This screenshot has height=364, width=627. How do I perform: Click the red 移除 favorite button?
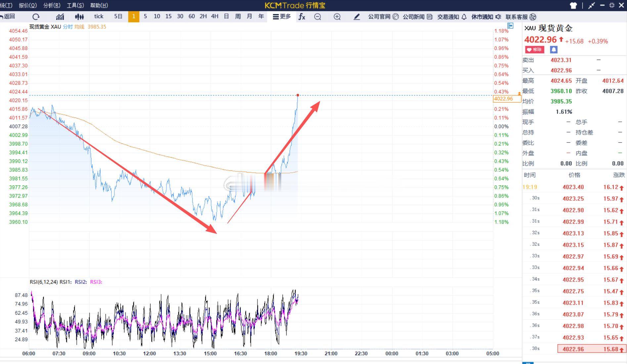point(535,50)
